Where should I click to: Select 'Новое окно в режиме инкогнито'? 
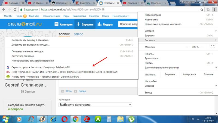click(163, 24)
